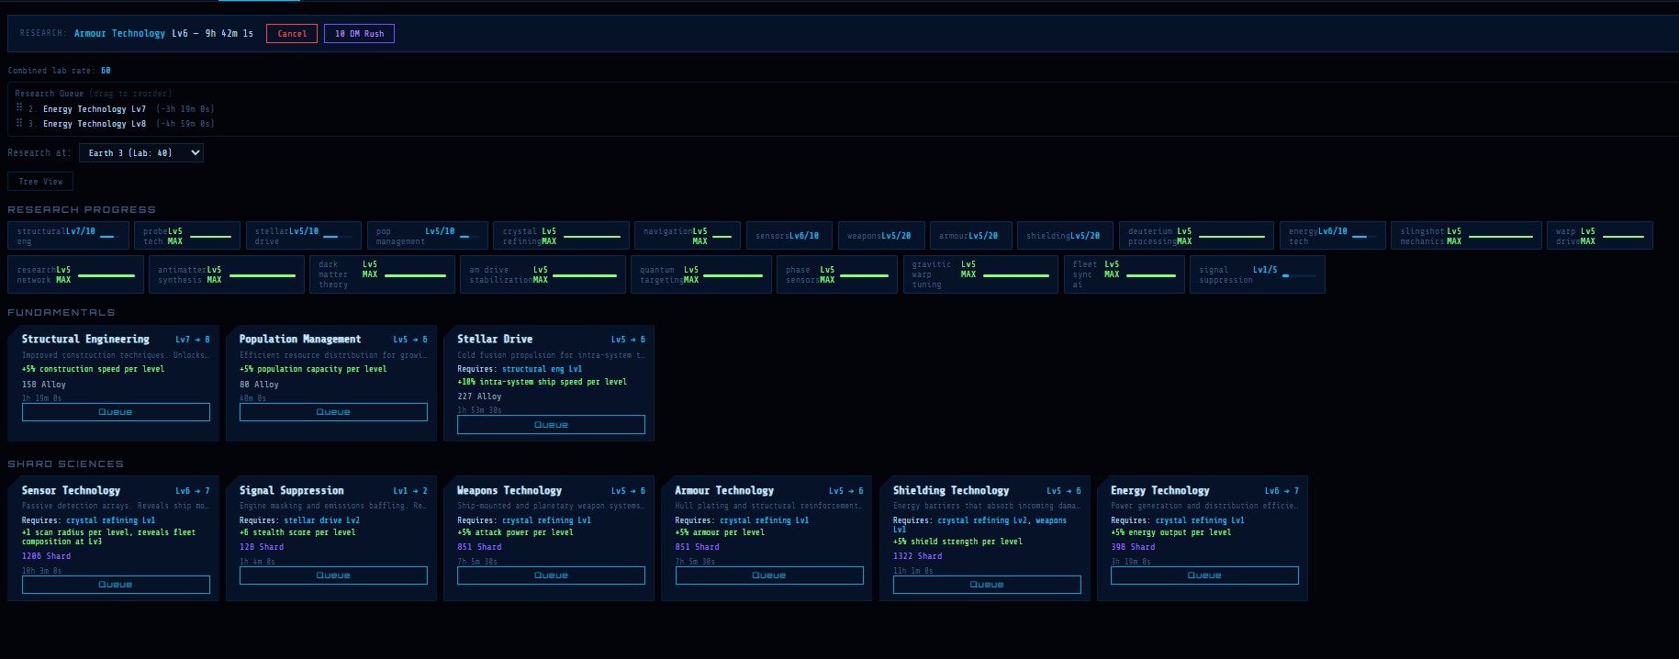This screenshot has width=1679, height=659.
Task: Select the pop management progress chip
Action: coord(427,236)
